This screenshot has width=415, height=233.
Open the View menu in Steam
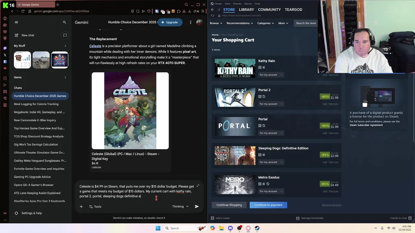pyautogui.click(x=228, y=4)
